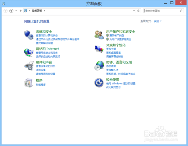Open the Appearance and Personalization monitor icon
The height and width of the screenshot is (146, 188).
tap(99, 49)
